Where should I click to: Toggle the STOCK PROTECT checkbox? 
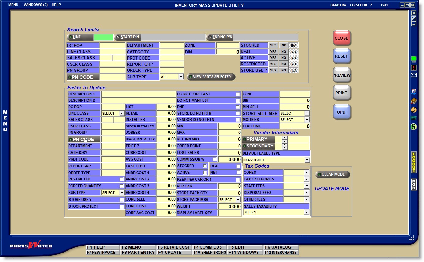(x=121, y=207)
